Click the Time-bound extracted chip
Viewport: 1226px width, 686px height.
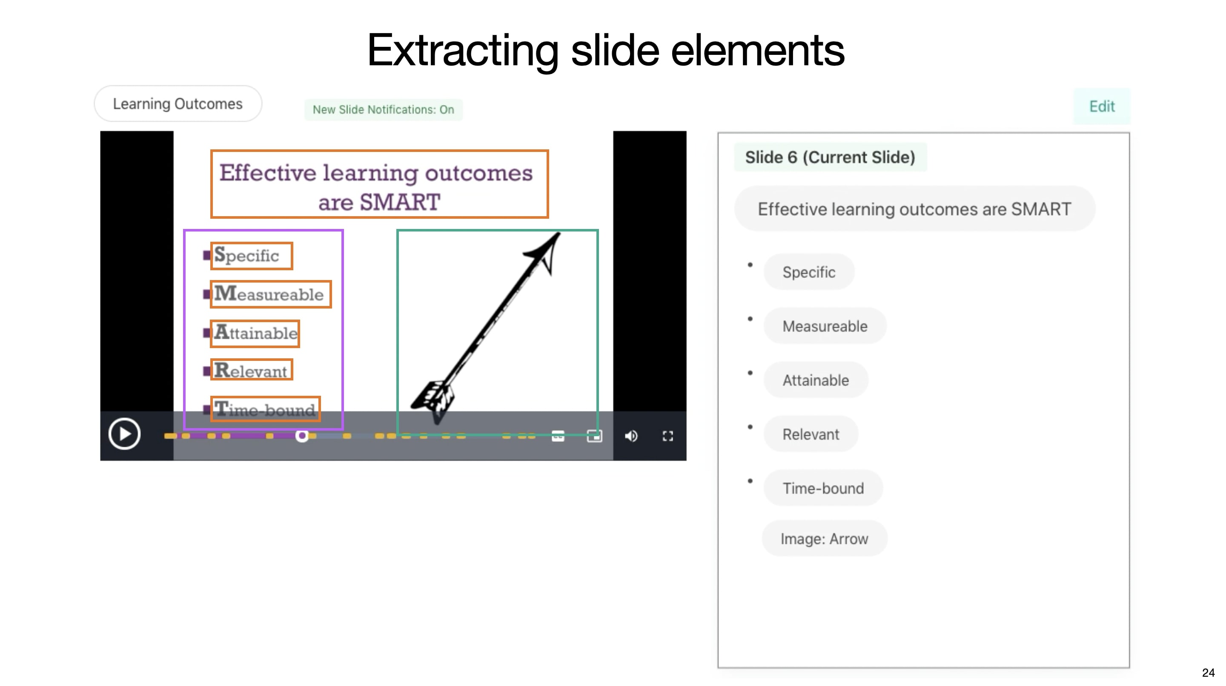[824, 487]
